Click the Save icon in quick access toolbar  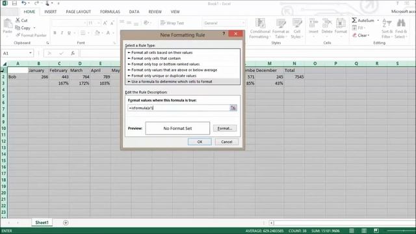[x=14, y=3]
